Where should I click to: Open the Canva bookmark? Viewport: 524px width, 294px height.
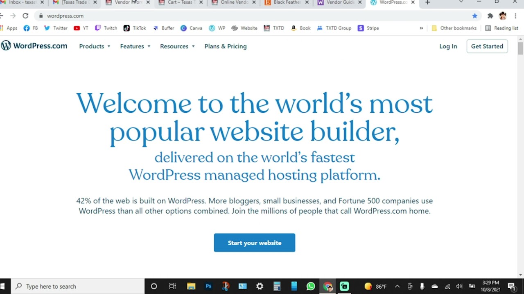[191, 28]
